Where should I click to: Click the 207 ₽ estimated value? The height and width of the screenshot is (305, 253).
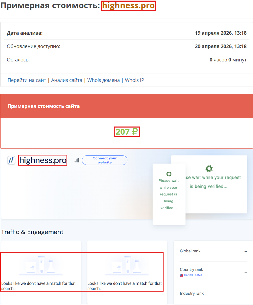click(127, 131)
